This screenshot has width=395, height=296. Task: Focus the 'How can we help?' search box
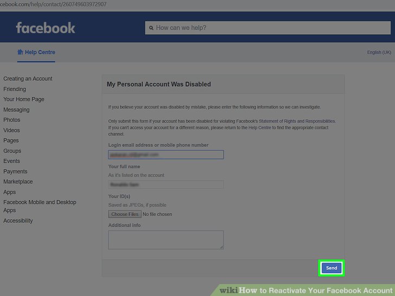(268, 28)
